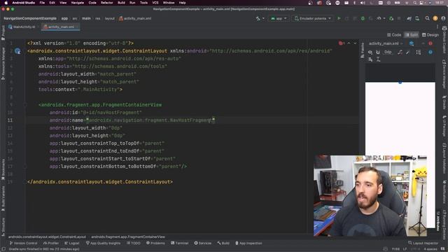Click the blue top constraint handle in preview
The image size is (448, 252).
click(400, 83)
